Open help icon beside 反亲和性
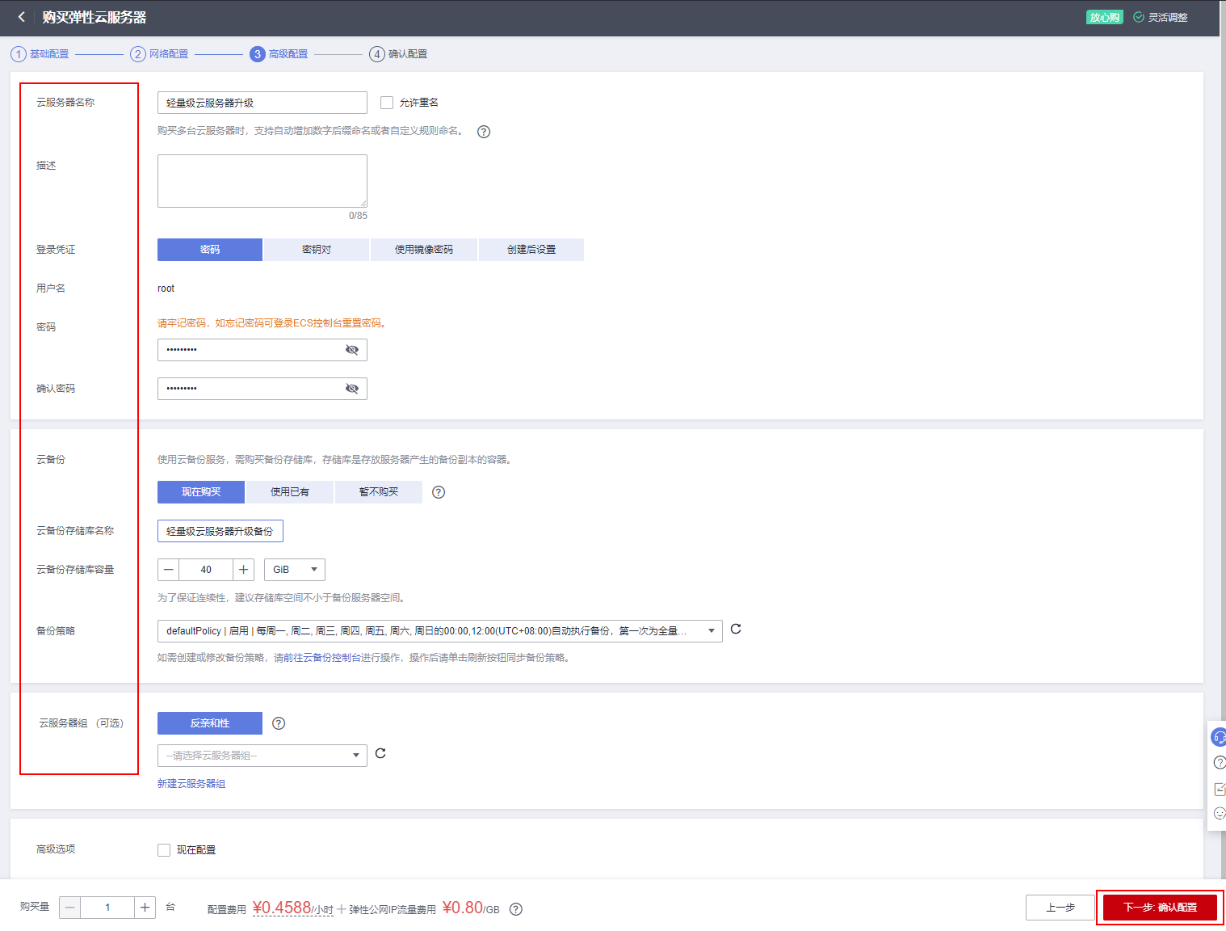The width and height of the screenshot is (1226, 931). click(279, 723)
